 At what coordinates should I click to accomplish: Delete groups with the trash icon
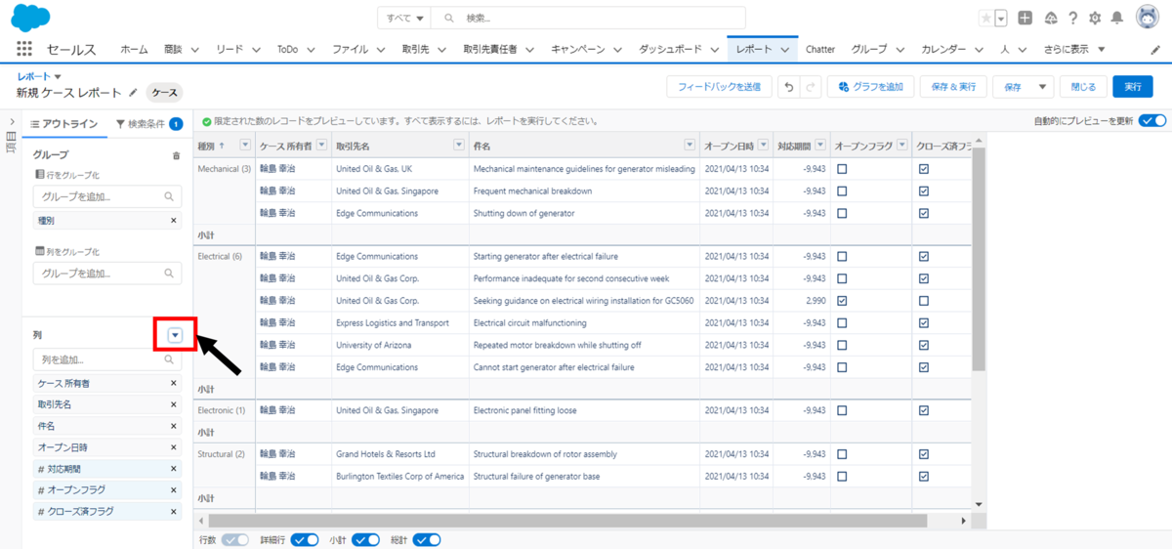pyautogui.click(x=176, y=155)
